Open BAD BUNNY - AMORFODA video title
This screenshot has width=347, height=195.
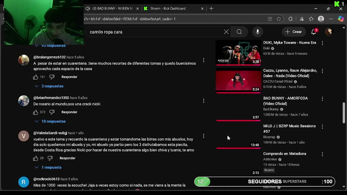coord(285,101)
